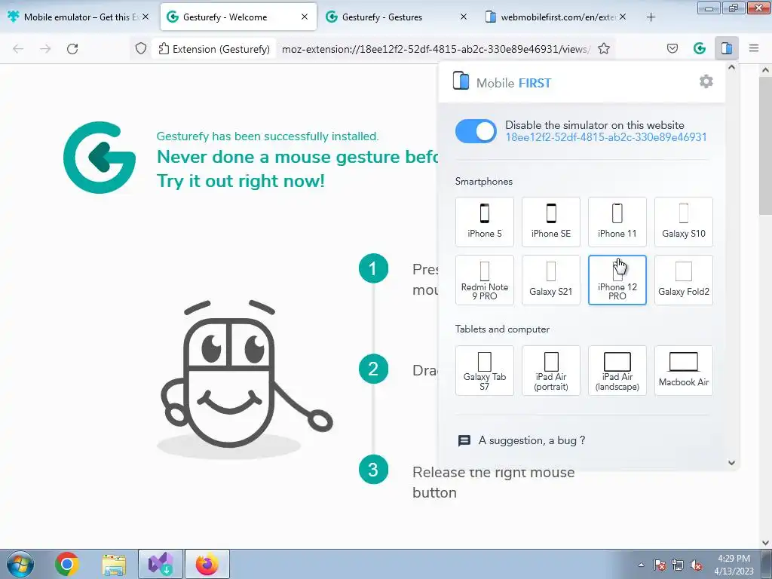This screenshot has height=579, width=772.
Task: Choose the Galaxy Tab S7 tablet
Action: pyautogui.click(x=485, y=371)
